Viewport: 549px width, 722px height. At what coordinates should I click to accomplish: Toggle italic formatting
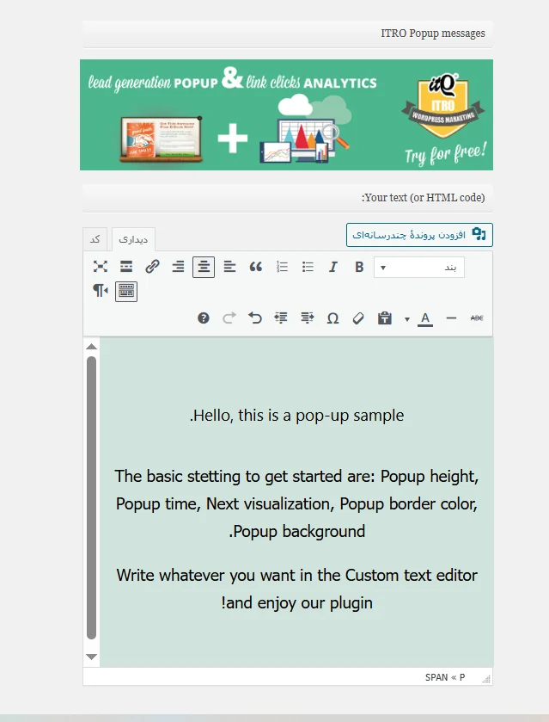[333, 267]
